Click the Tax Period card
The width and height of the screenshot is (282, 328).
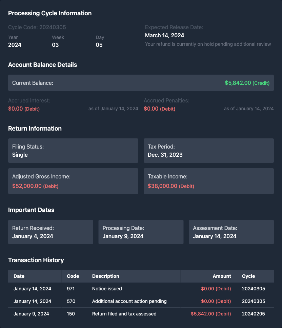[x=208, y=151]
